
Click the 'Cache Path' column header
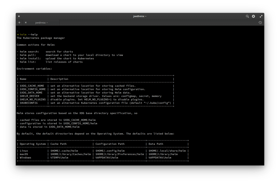coord(58,144)
